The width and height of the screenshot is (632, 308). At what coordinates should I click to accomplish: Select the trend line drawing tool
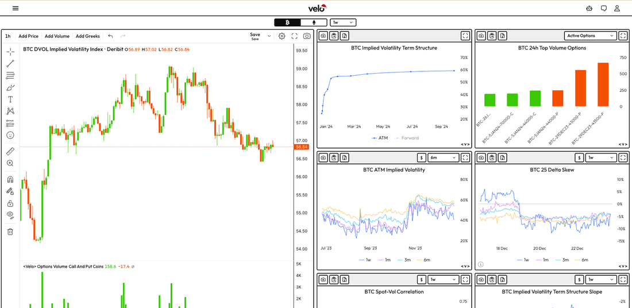[10, 63]
